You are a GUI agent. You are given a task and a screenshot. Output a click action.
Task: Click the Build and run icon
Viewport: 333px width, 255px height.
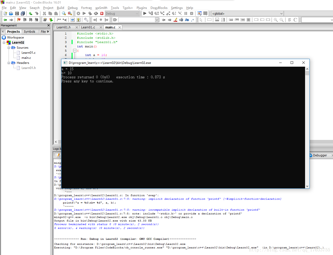tap(90, 13)
